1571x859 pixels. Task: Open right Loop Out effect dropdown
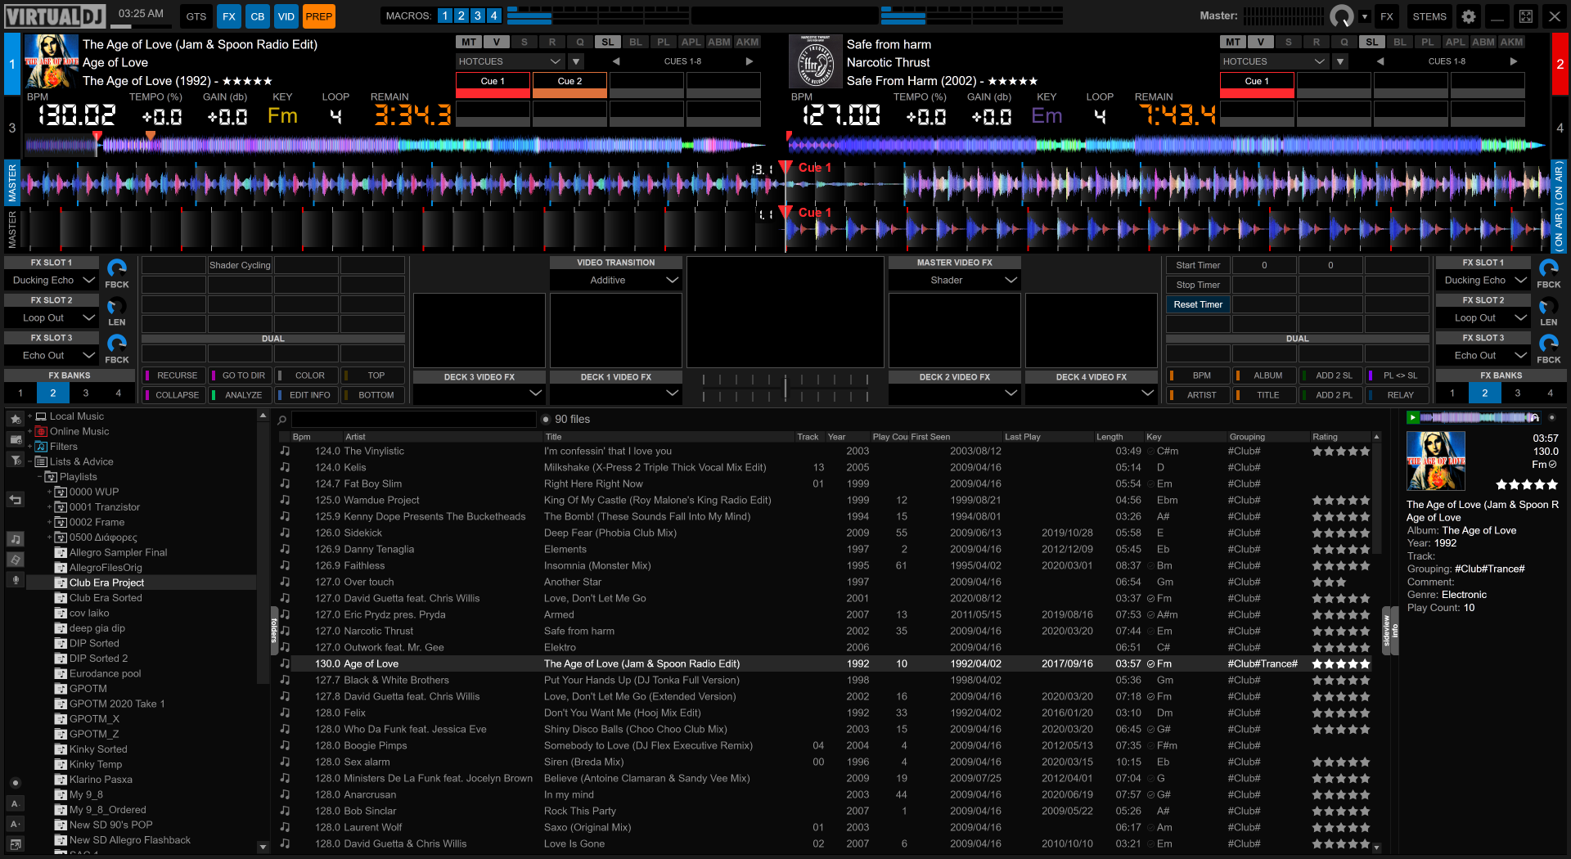pyautogui.click(x=1483, y=317)
